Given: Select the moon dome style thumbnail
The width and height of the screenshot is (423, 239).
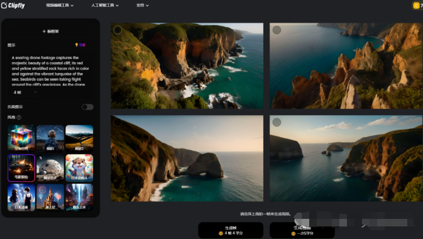Looking at the screenshot, I should 50,168.
